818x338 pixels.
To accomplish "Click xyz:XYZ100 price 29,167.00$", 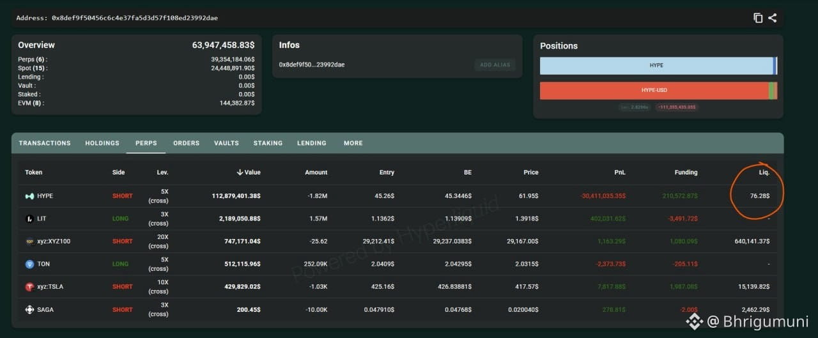I will coord(523,242).
